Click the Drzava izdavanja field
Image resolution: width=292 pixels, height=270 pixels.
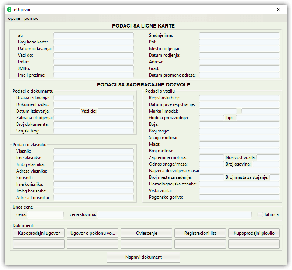[94, 98]
